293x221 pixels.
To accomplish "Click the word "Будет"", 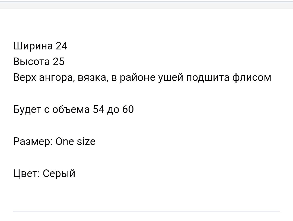I will (x=28, y=109).
